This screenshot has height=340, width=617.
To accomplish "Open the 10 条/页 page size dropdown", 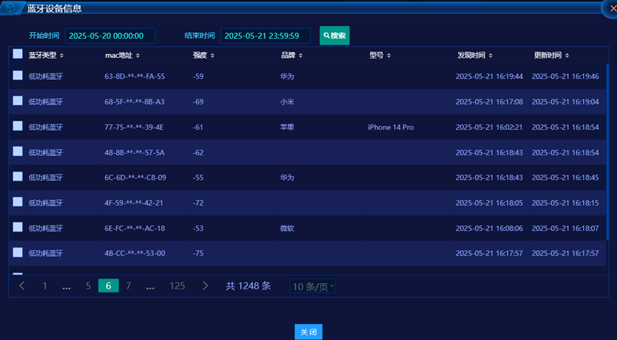I will click(x=312, y=286).
